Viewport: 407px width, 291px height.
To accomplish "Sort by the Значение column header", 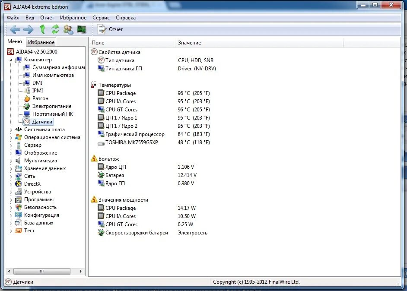I will 259,43.
